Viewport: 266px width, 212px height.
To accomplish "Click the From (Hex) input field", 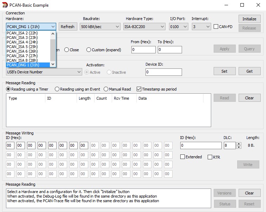I will (143, 49).
